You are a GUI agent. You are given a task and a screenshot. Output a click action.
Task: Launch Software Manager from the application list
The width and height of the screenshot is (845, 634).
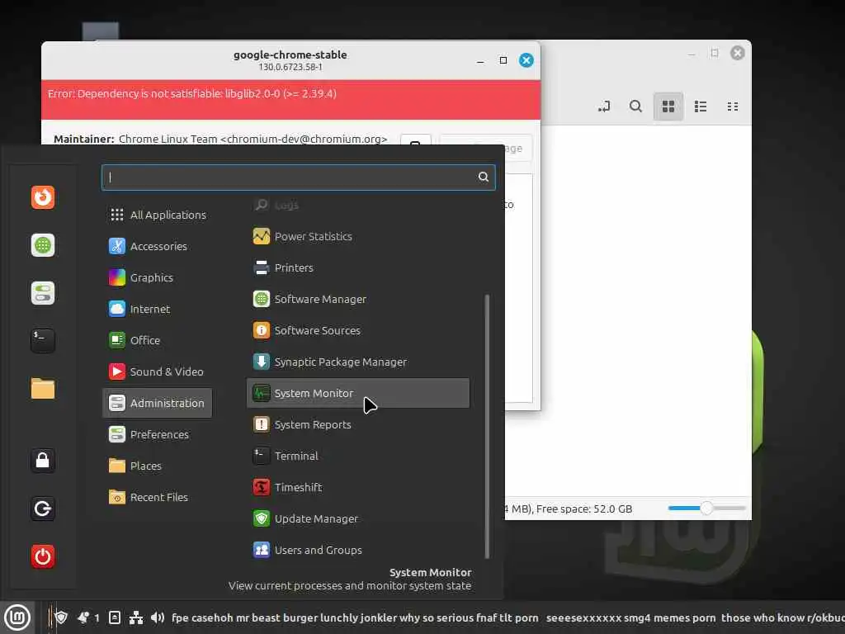pyautogui.click(x=358, y=299)
